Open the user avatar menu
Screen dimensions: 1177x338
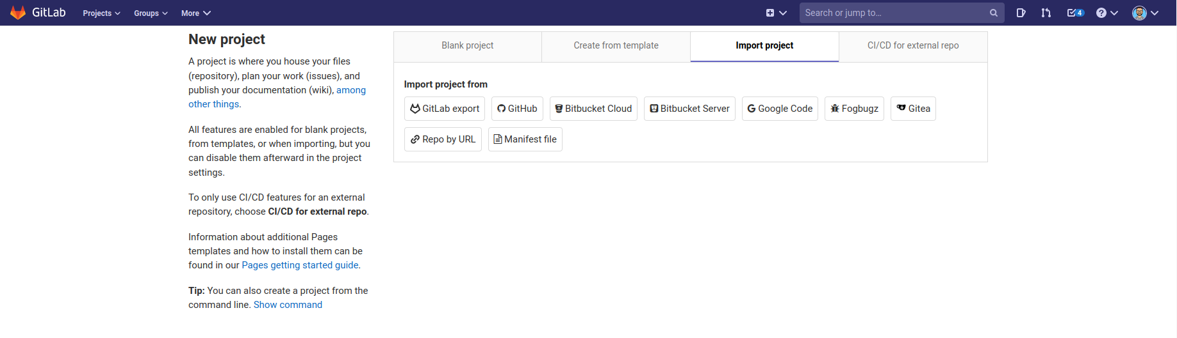coord(1145,13)
